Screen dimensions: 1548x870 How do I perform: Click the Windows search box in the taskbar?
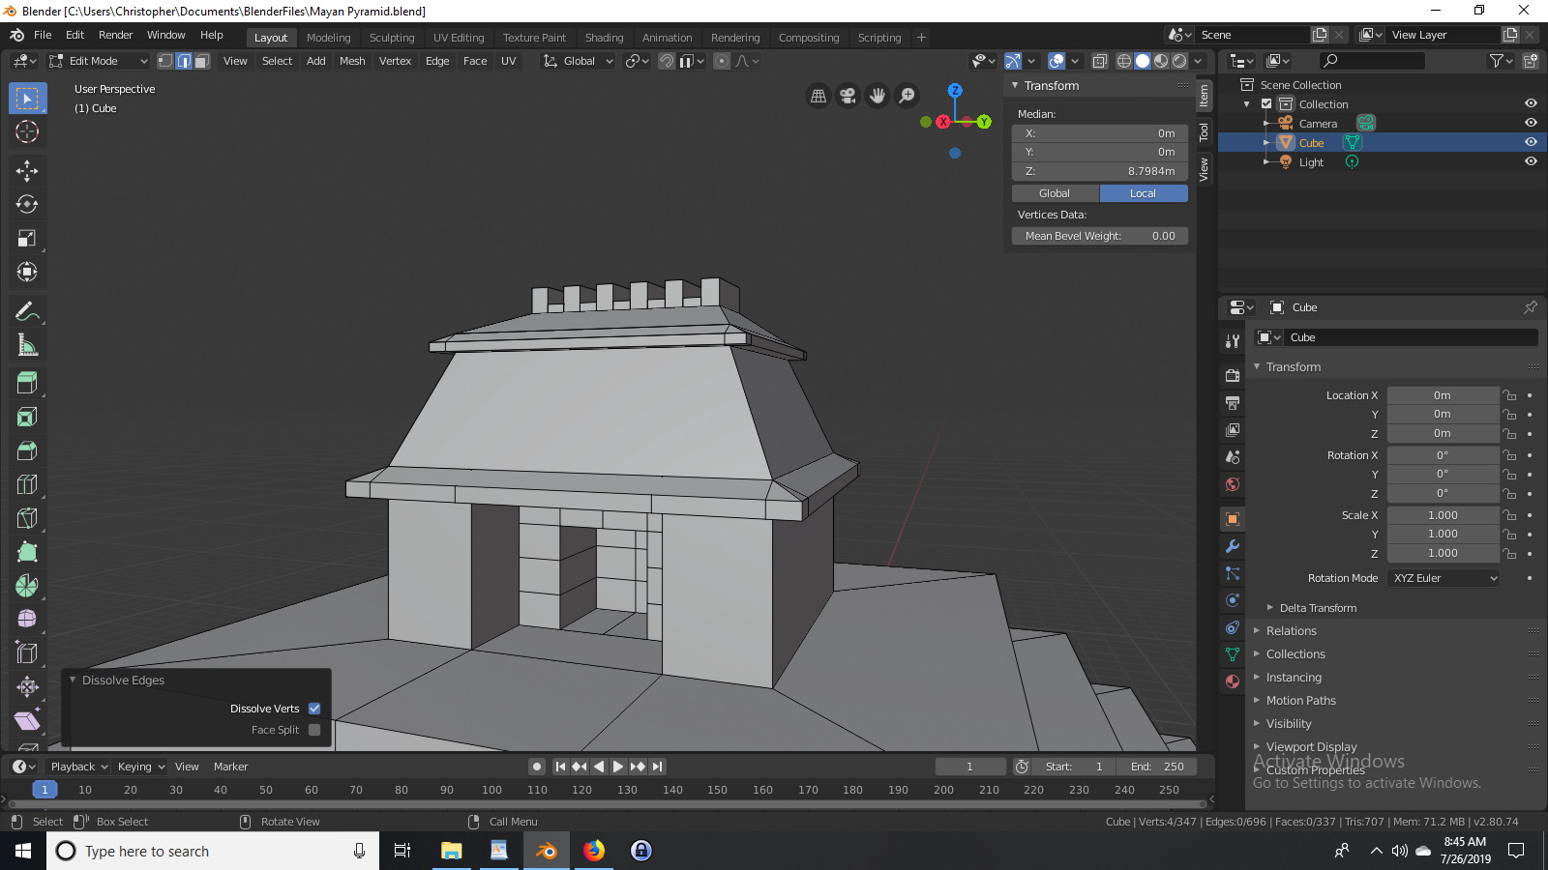(193, 851)
